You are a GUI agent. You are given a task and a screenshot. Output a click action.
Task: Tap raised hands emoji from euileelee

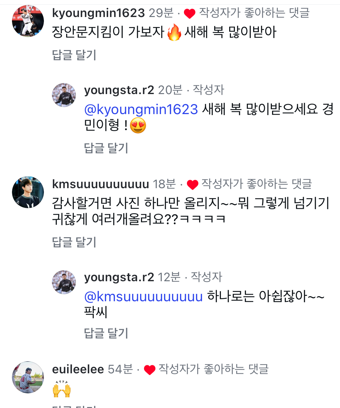(x=62, y=389)
